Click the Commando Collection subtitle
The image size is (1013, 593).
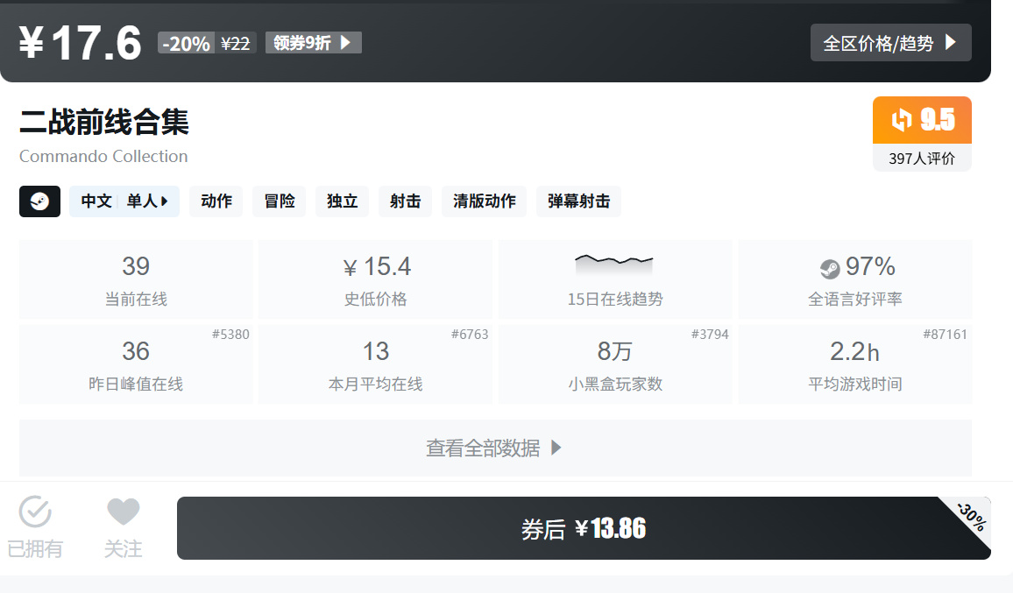coord(103,156)
